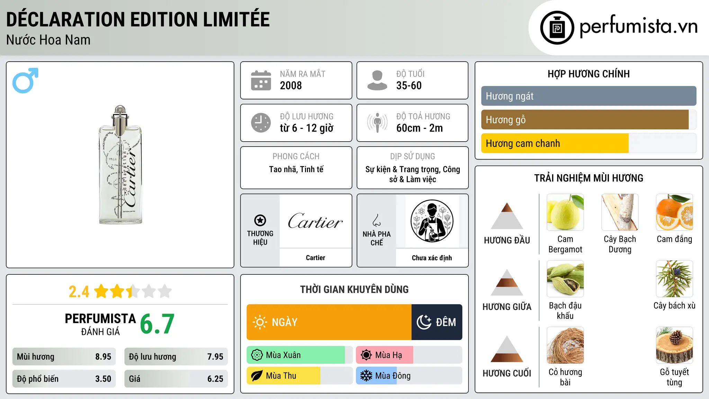Viewport: 709px width, 399px height.
Task: Select the snowflake icon for Mùa Đông
Action: [366, 376]
